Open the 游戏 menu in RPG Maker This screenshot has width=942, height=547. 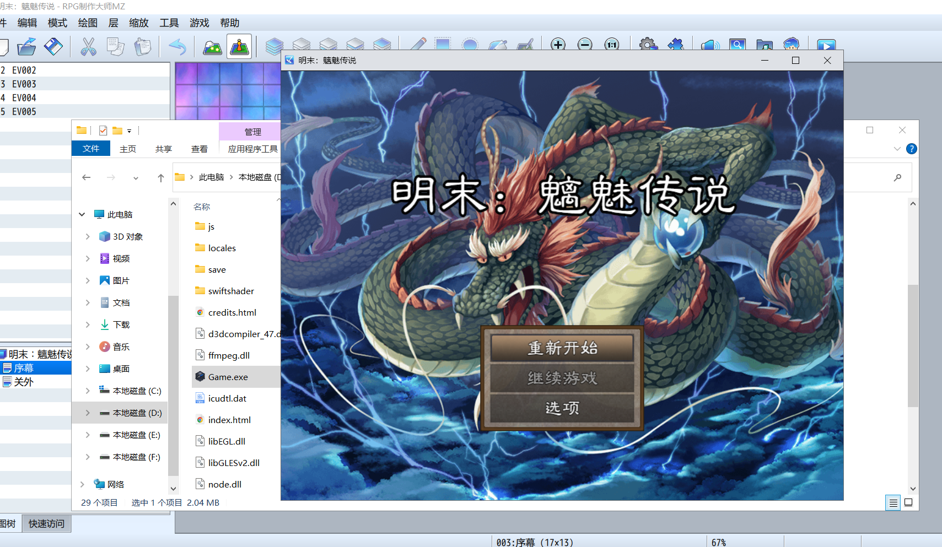199,23
